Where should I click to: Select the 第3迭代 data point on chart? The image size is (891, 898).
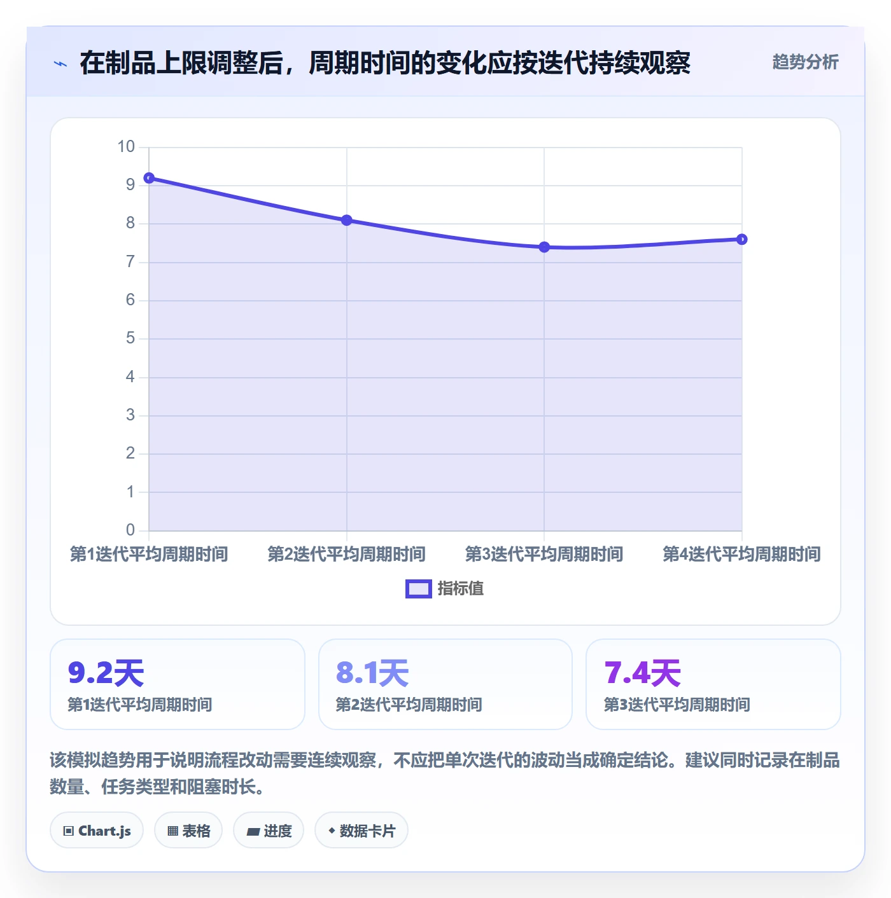[544, 247]
